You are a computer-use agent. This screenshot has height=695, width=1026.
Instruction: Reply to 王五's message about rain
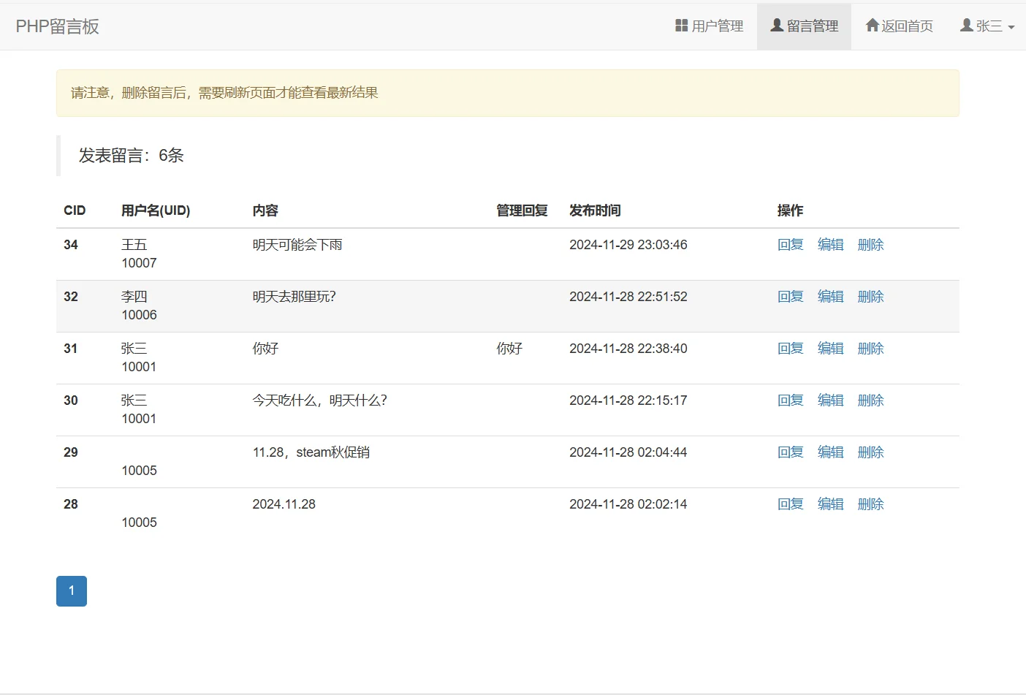click(790, 244)
